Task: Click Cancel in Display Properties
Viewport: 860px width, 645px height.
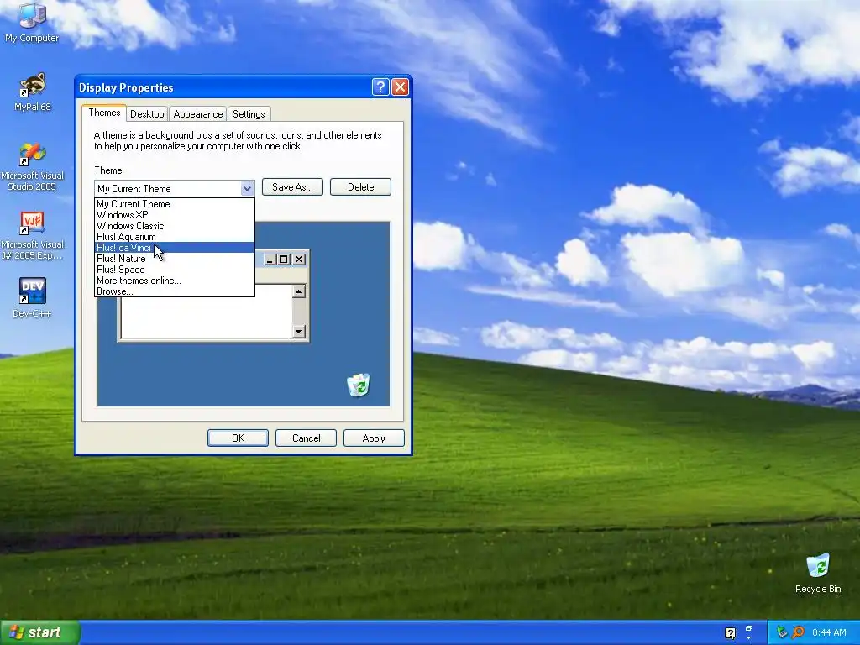Action: pos(306,438)
